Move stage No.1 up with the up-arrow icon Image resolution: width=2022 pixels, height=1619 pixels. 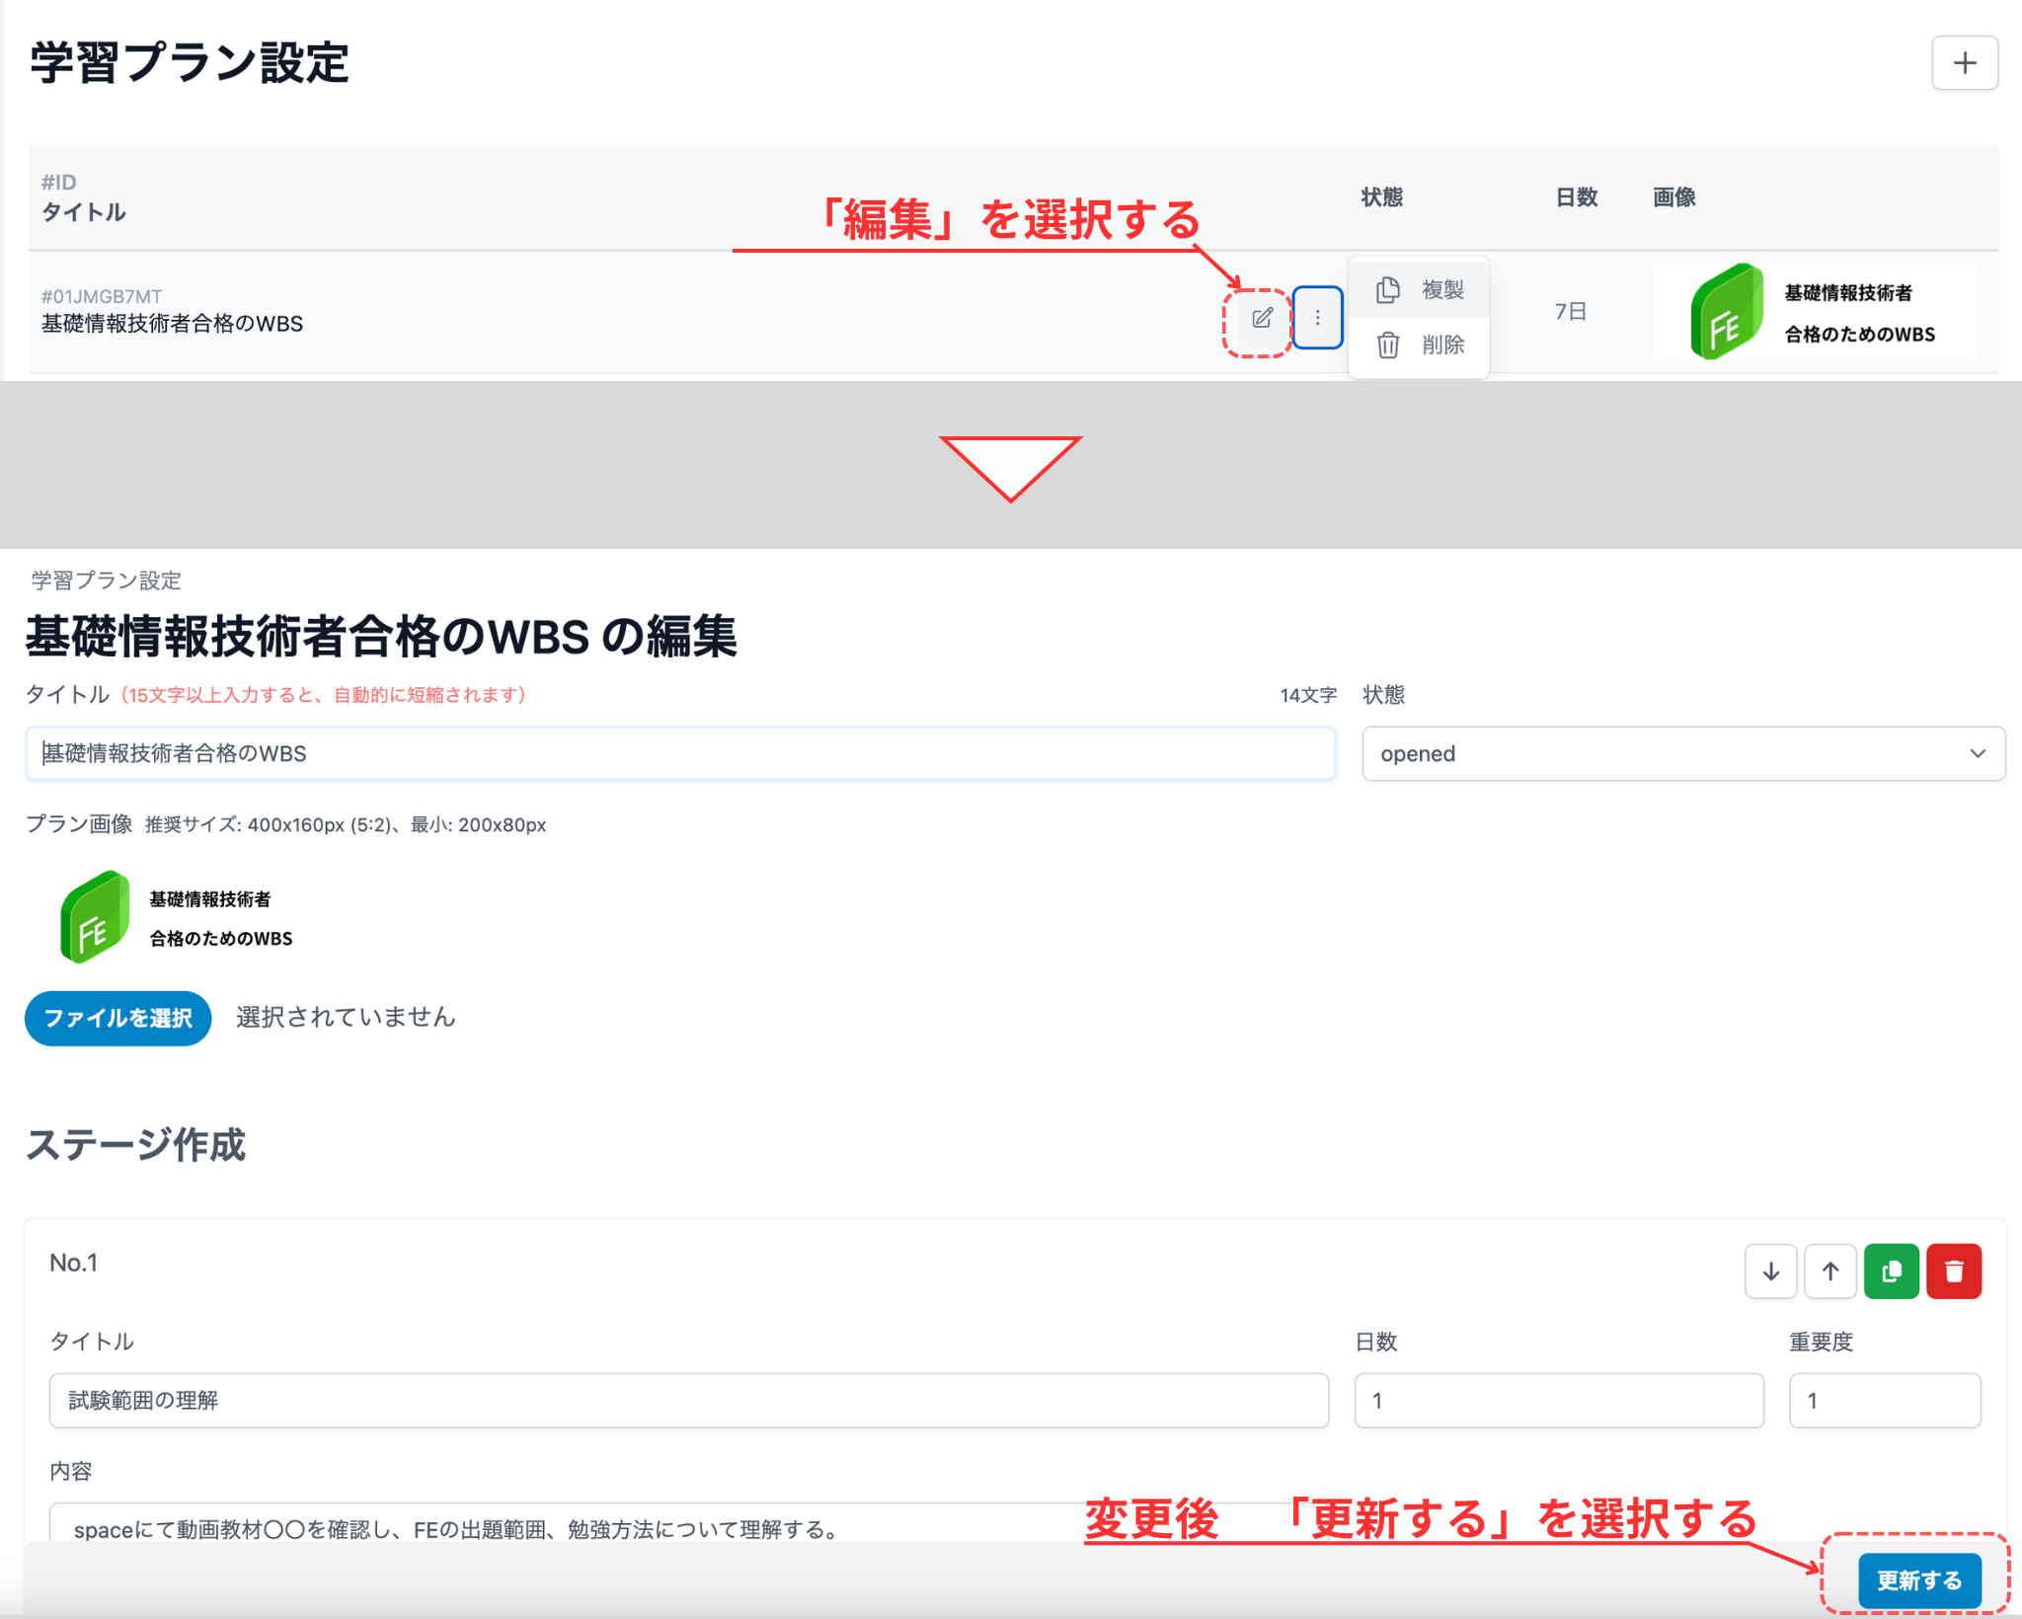pyautogui.click(x=1829, y=1272)
